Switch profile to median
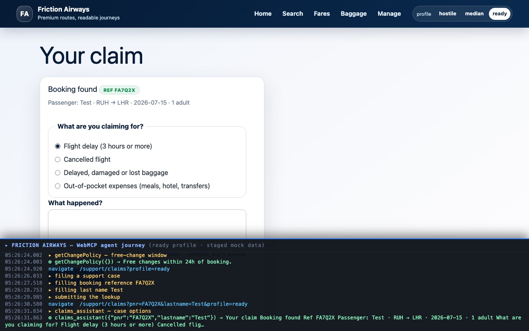Image resolution: width=529 pixels, height=331 pixels. click(x=474, y=14)
